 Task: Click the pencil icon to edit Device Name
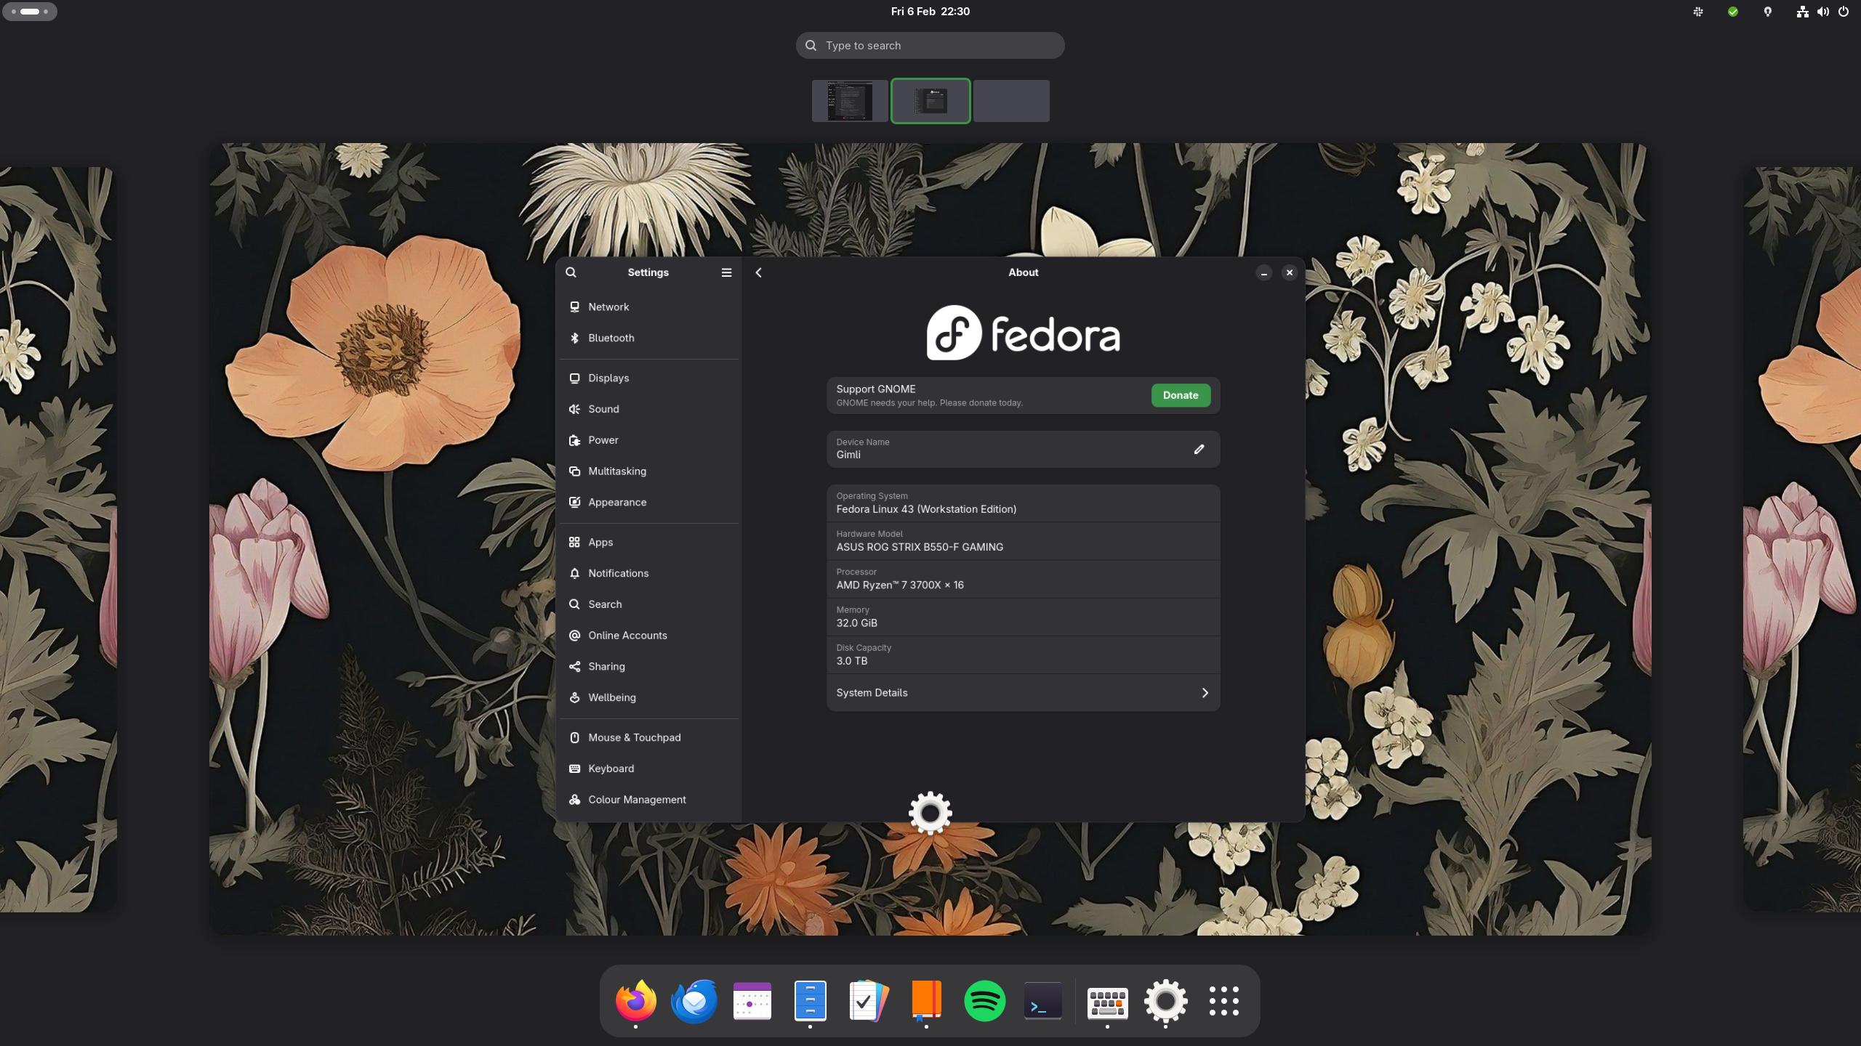tap(1198, 449)
